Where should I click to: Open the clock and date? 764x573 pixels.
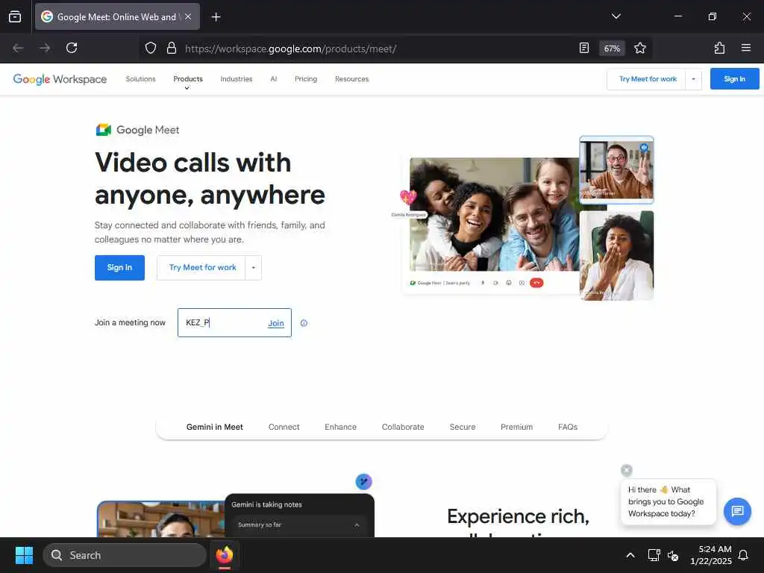pos(710,555)
